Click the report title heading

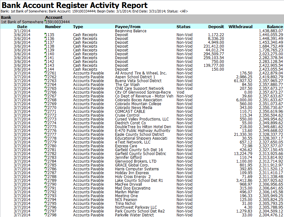click(x=75, y=5)
